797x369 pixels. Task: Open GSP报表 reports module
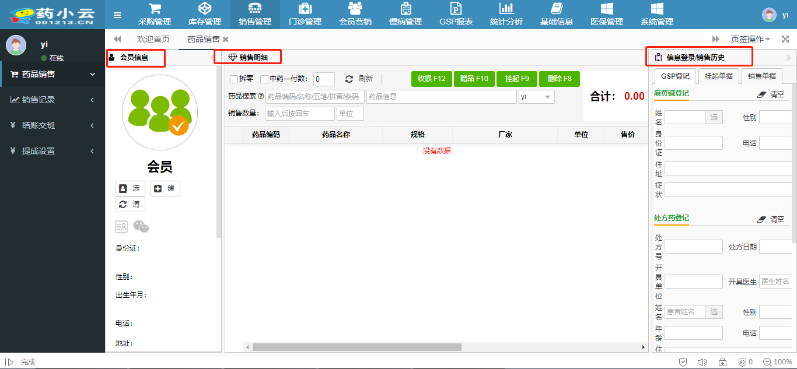pyautogui.click(x=456, y=15)
